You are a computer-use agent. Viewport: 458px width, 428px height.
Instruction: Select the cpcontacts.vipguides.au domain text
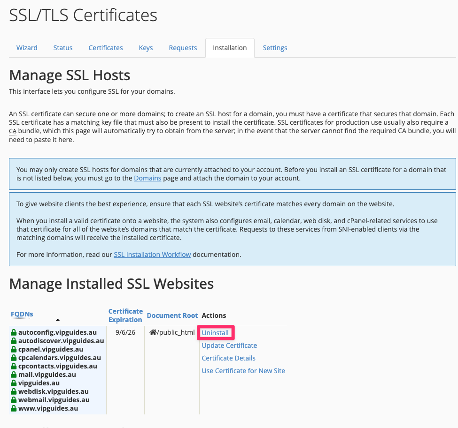(x=58, y=366)
